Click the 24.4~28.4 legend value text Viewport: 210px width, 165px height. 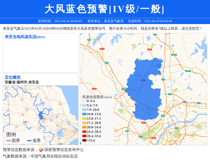tap(94, 132)
